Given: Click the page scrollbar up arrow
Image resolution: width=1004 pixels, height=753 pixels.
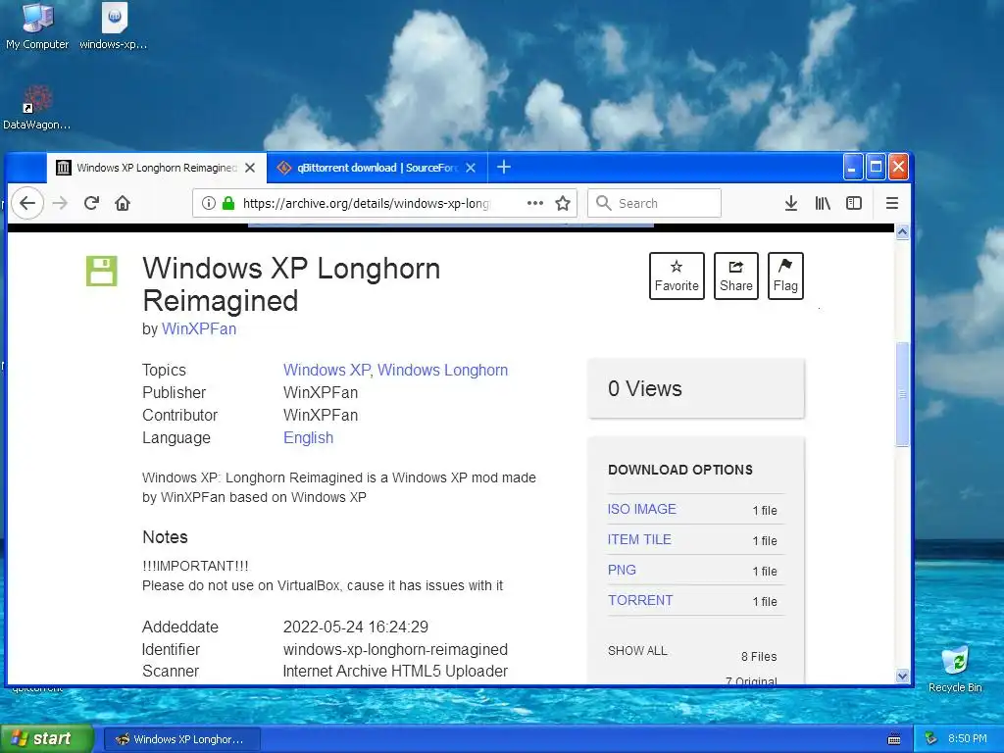Looking at the screenshot, I should click(902, 231).
